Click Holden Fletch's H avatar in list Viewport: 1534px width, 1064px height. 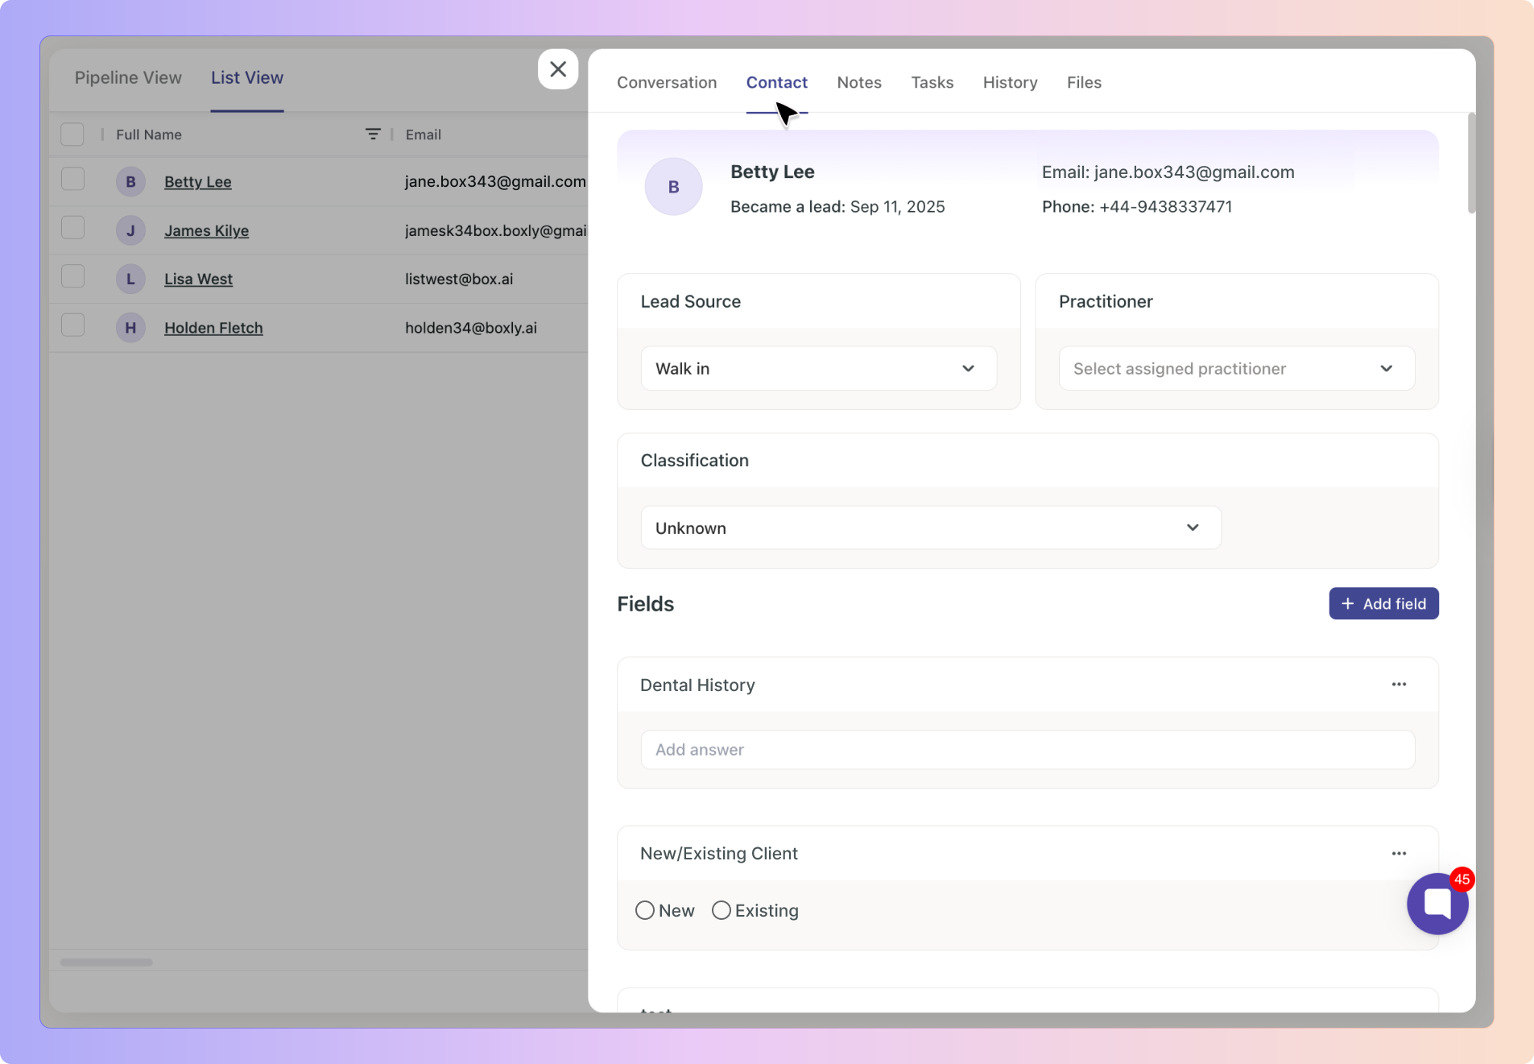tap(130, 328)
